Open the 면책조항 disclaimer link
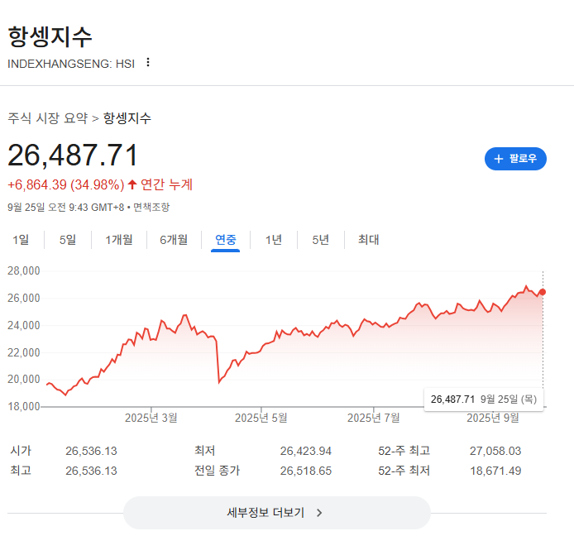The width and height of the screenshot is (574, 555). 151,208
